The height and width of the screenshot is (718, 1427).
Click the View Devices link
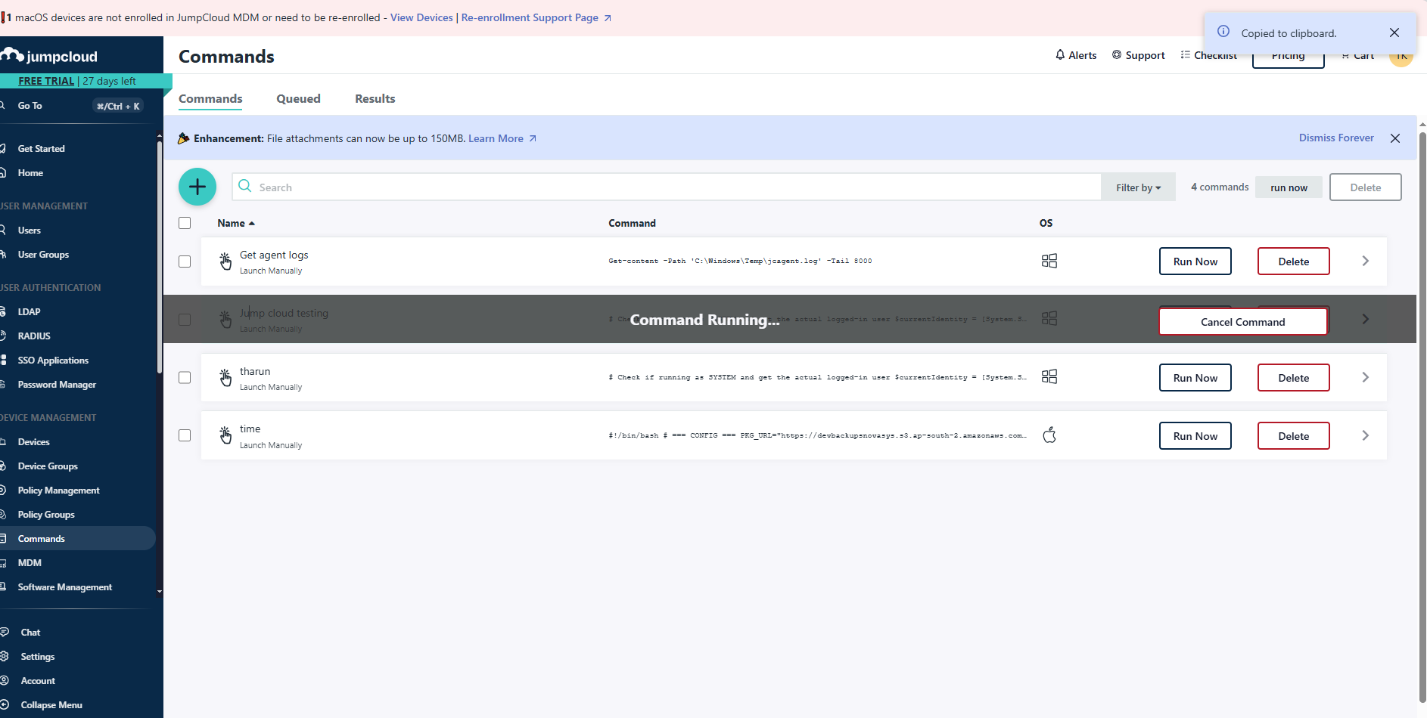tap(421, 17)
